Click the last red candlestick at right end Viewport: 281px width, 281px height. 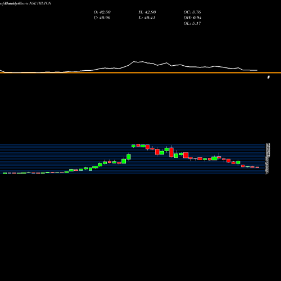click(x=257, y=167)
